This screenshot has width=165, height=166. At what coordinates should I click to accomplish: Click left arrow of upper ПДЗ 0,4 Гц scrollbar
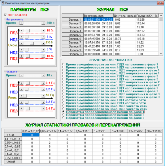pos(21,83)
